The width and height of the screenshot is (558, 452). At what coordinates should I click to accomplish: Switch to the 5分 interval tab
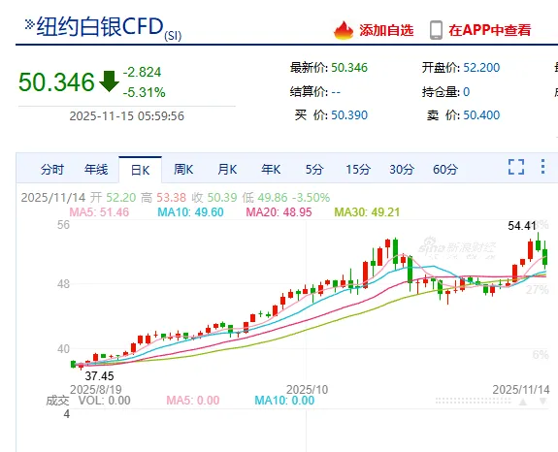tap(314, 170)
